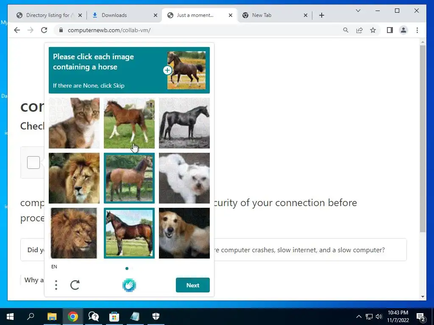434x325 pixels.
Task: Click the hCaptcha hand logo icon
Action: [129, 285]
